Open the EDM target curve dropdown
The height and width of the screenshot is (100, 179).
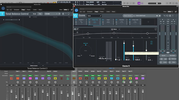click(51, 14)
